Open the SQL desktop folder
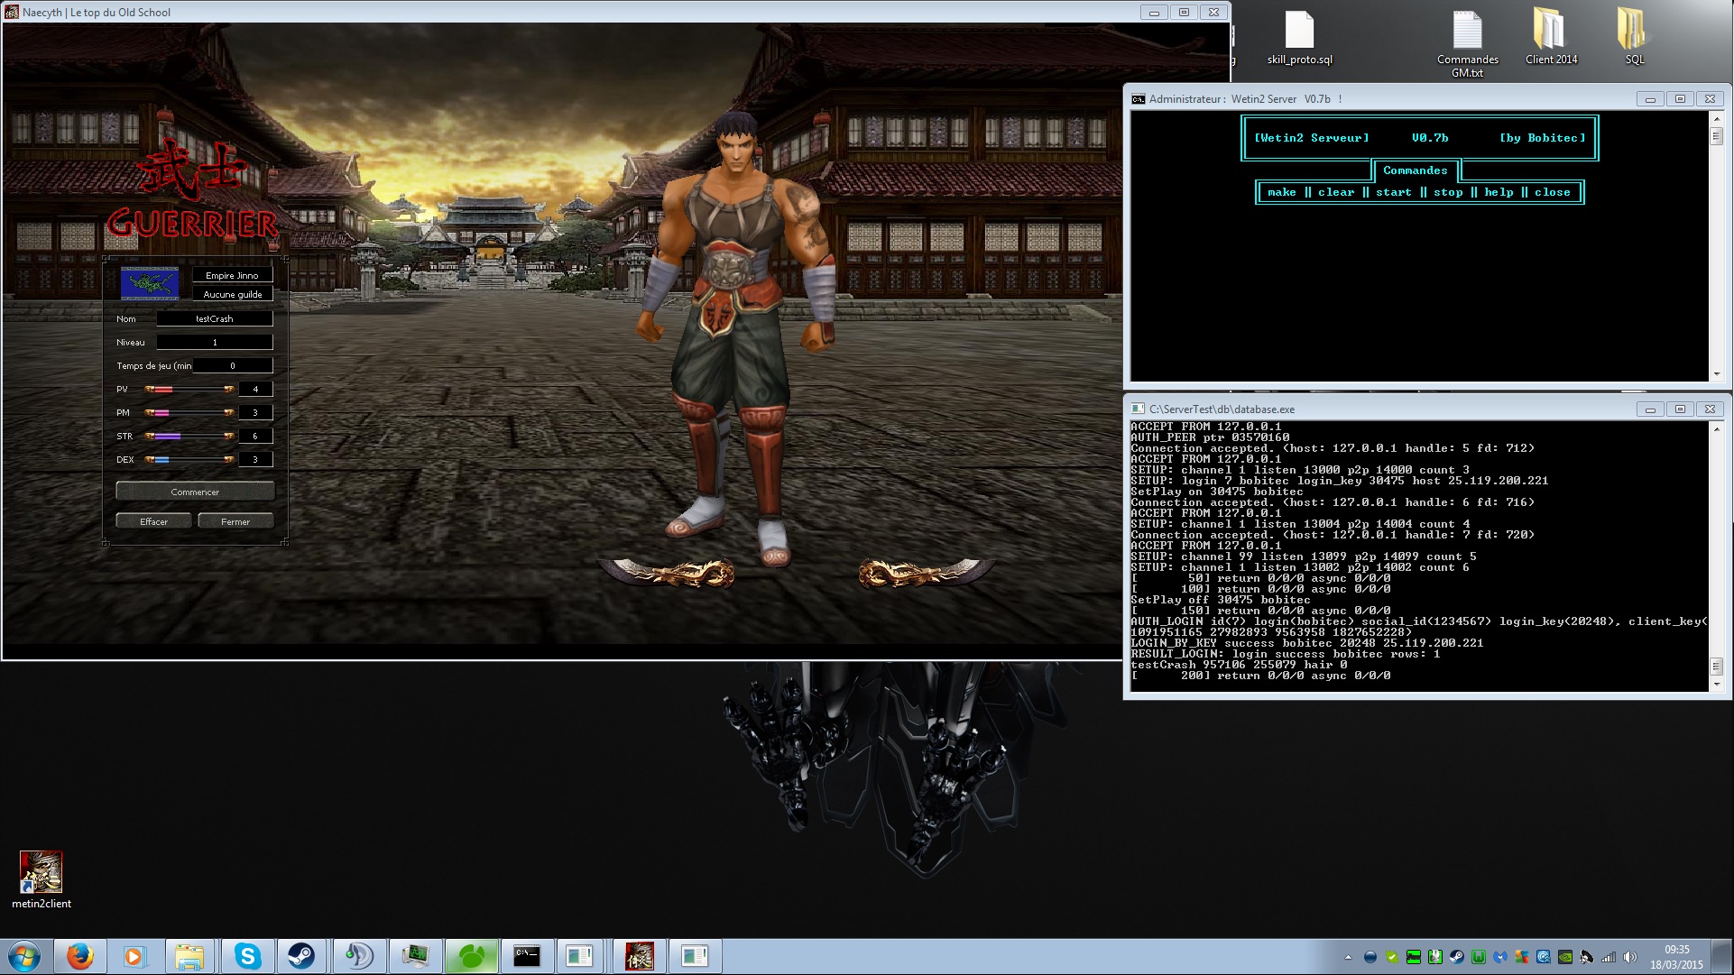 click(1634, 37)
